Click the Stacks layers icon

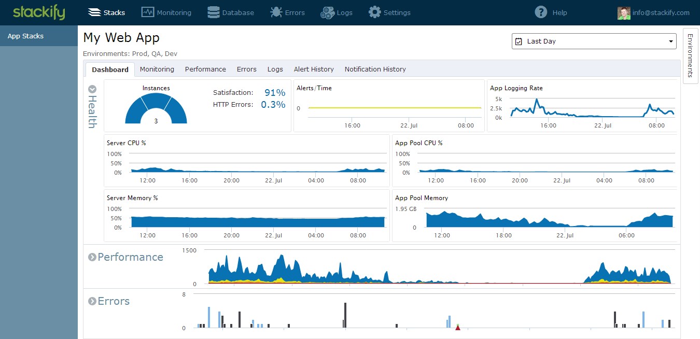tap(94, 12)
